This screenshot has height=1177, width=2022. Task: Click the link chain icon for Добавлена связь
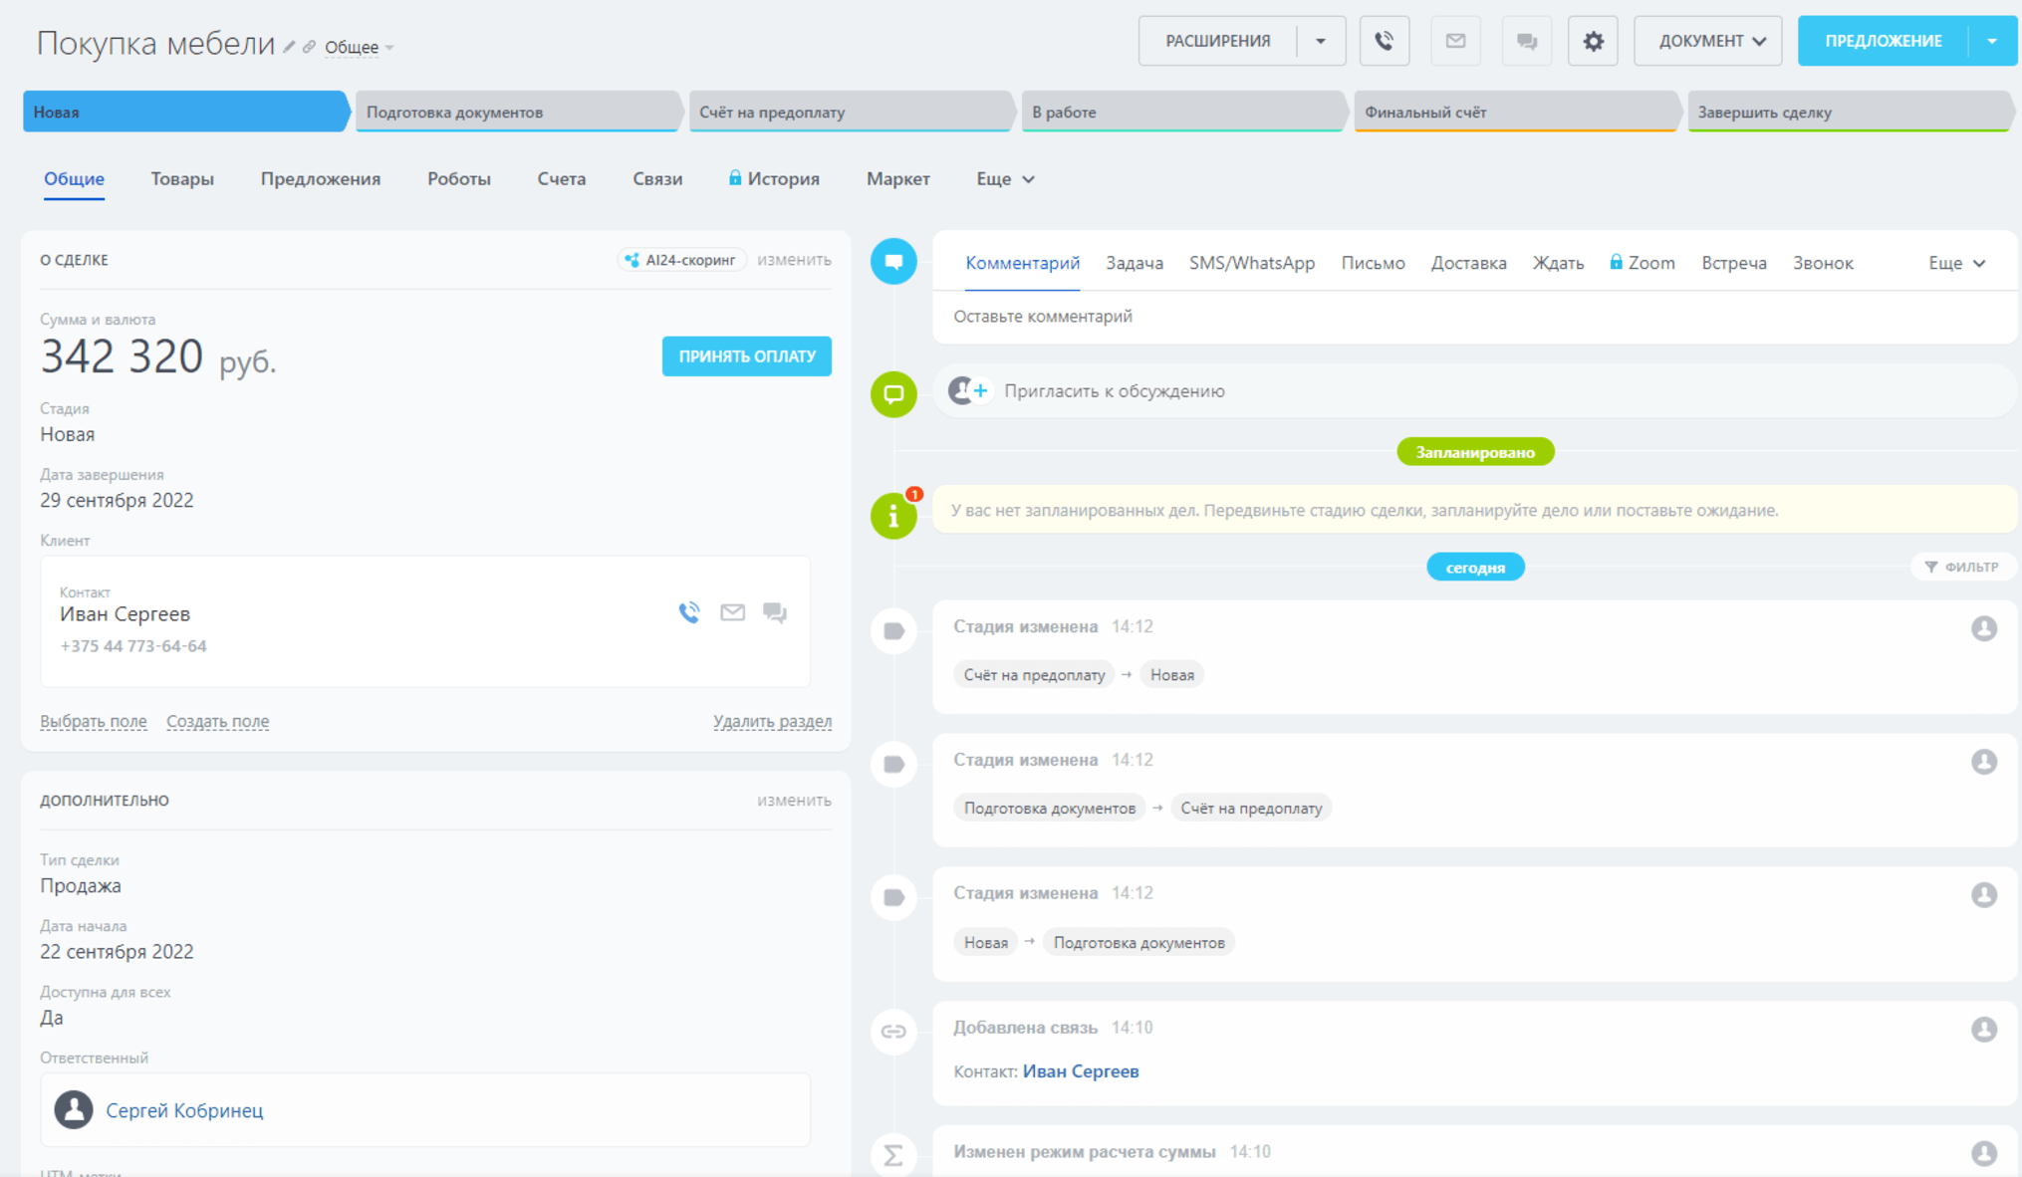click(893, 1032)
